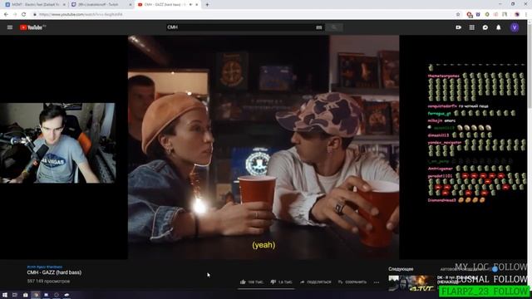The image size is (532, 299).
Task: Open the notifications bell
Action: (x=499, y=27)
